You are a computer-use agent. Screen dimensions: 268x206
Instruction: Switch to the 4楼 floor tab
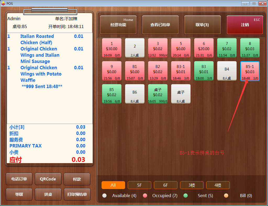pos(218,185)
